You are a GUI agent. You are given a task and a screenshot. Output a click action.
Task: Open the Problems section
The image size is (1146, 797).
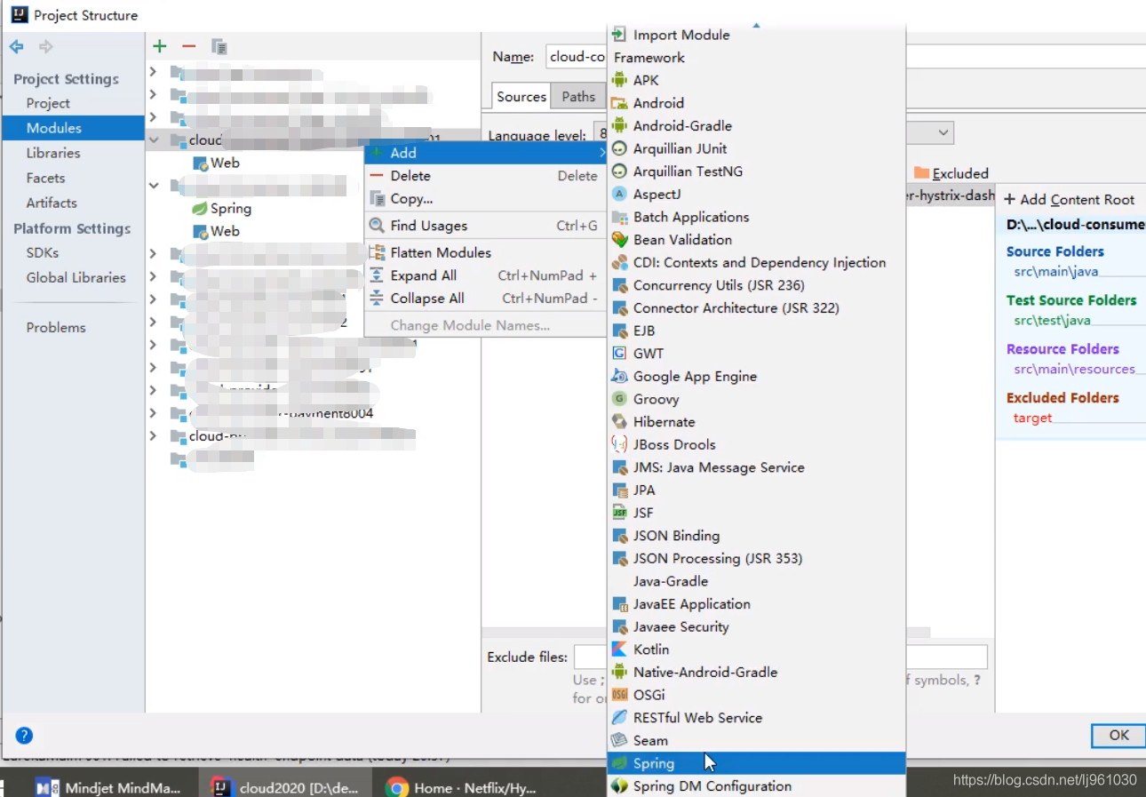click(x=56, y=327)
